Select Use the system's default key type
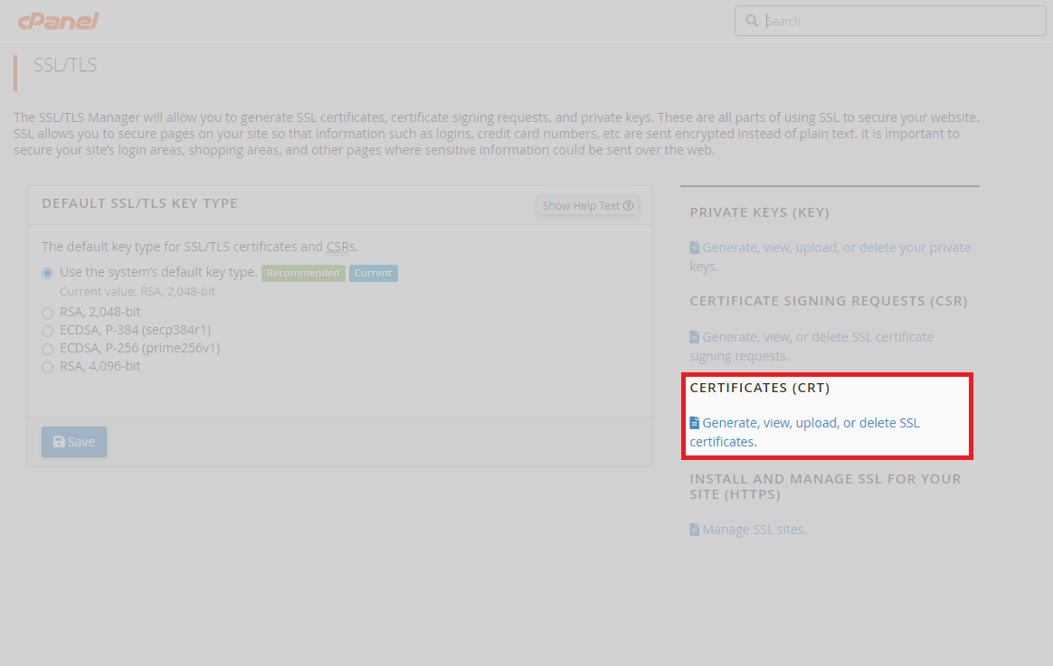This screenshot has width=1053, height=666. [48, 273]
